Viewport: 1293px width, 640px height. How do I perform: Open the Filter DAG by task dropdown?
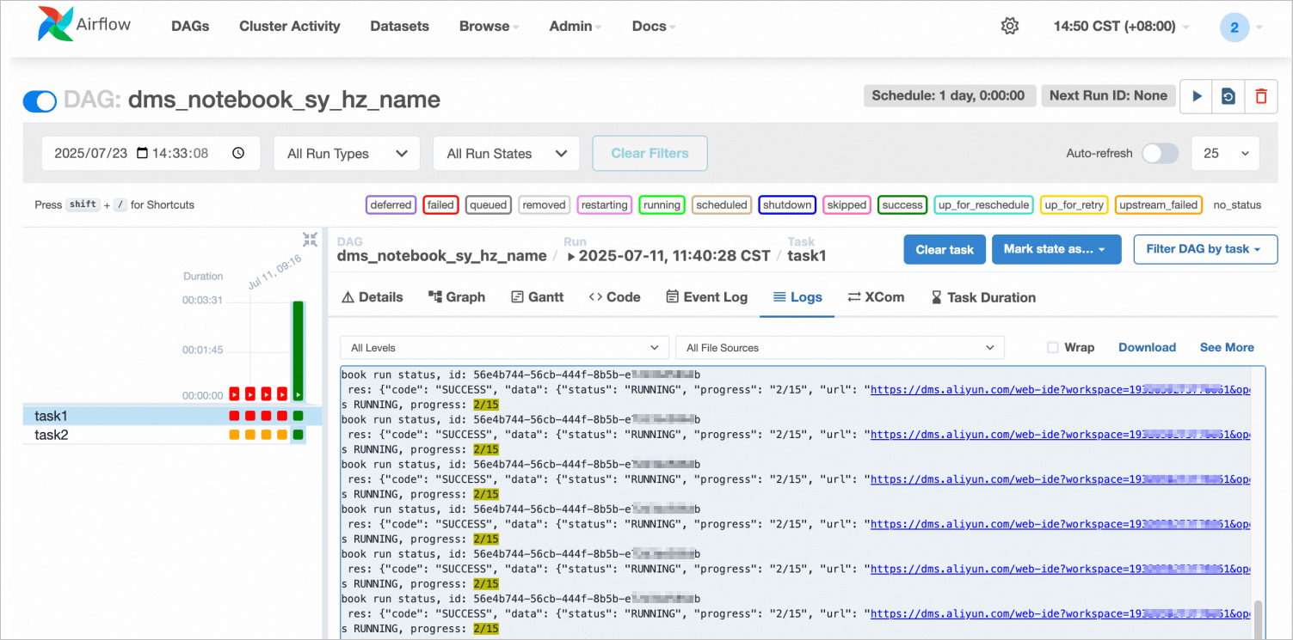pyautogui.click(x=1204, y=249)
